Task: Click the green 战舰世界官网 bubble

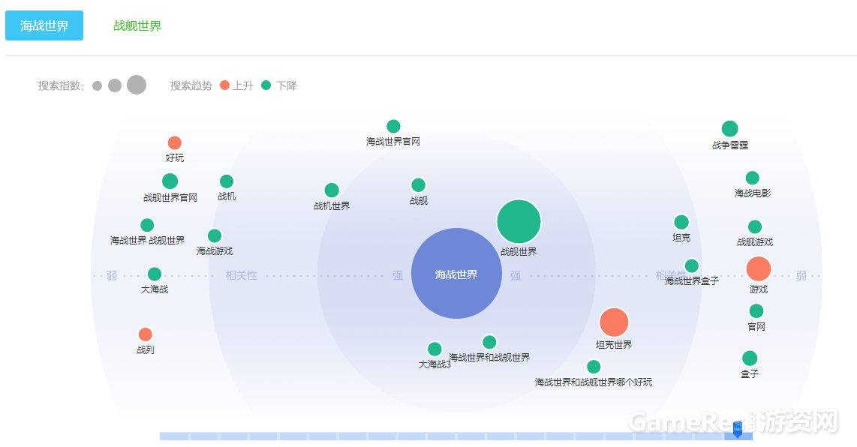Action: (170, 181)
